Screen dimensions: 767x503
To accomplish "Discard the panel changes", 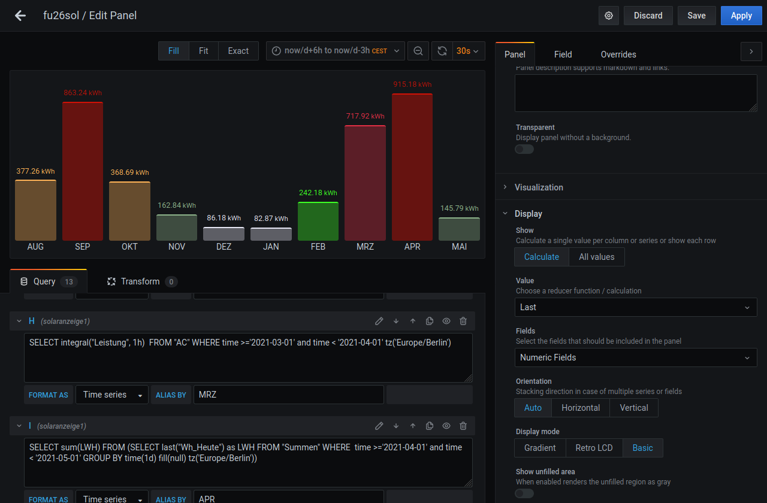I will tap(648, 16).
